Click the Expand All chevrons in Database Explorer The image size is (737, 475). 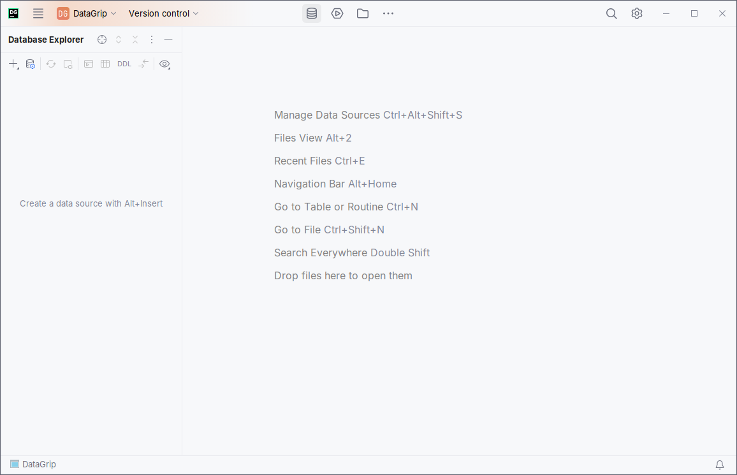(118, 40)
